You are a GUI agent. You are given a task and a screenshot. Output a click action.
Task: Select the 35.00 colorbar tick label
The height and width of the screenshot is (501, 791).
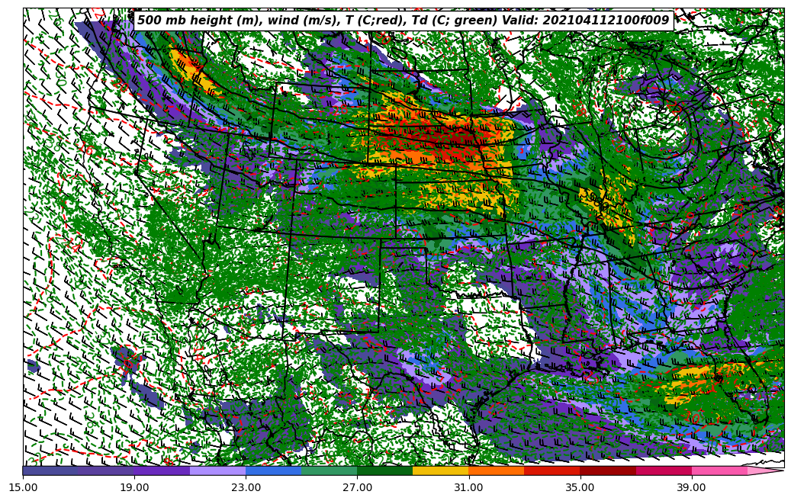pos(580,487)
